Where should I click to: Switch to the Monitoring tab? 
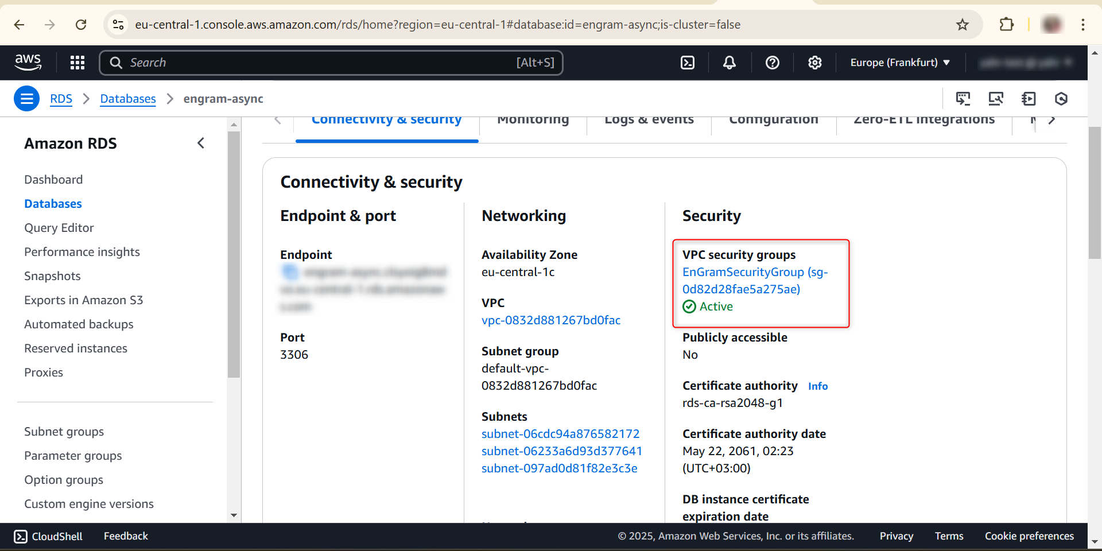pos(533,121)
